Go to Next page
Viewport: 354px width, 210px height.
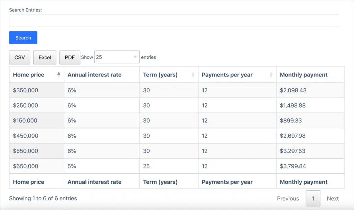(333, 199)
